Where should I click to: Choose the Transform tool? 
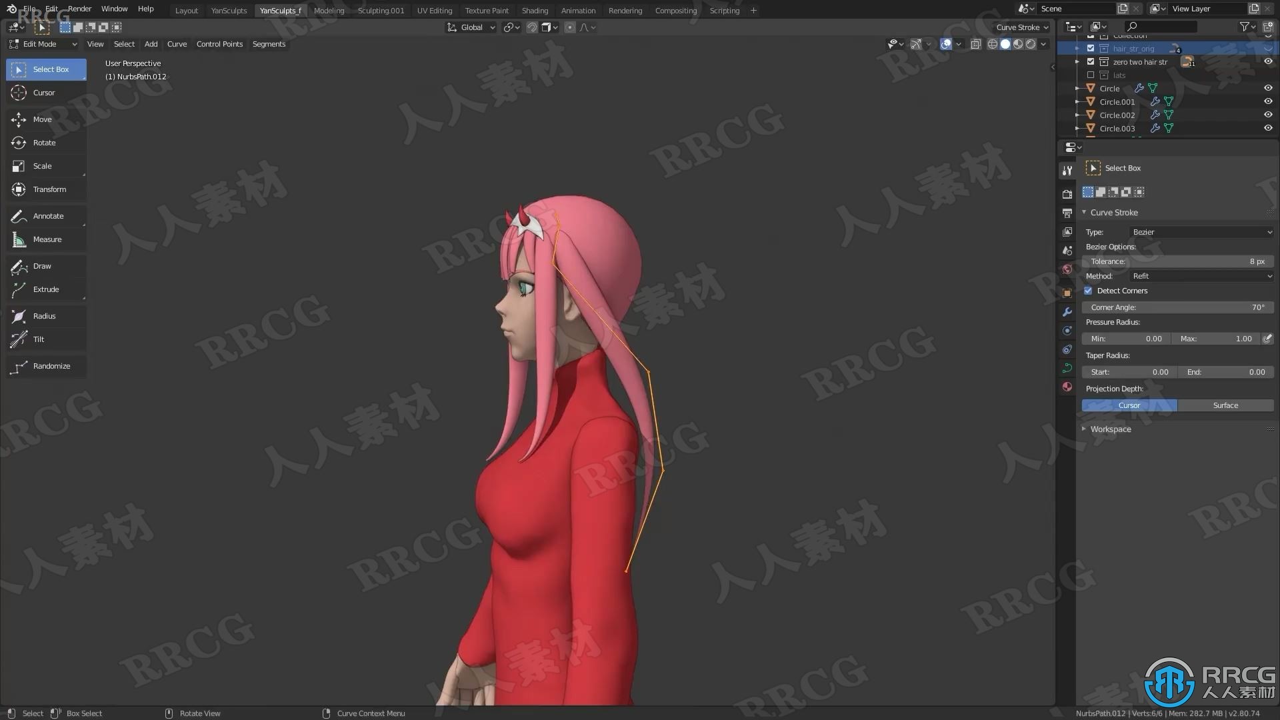(x=46, y=189)
